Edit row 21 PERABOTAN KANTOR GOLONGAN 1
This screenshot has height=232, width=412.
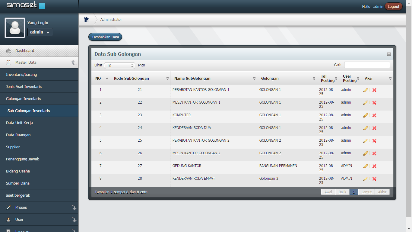366,90
